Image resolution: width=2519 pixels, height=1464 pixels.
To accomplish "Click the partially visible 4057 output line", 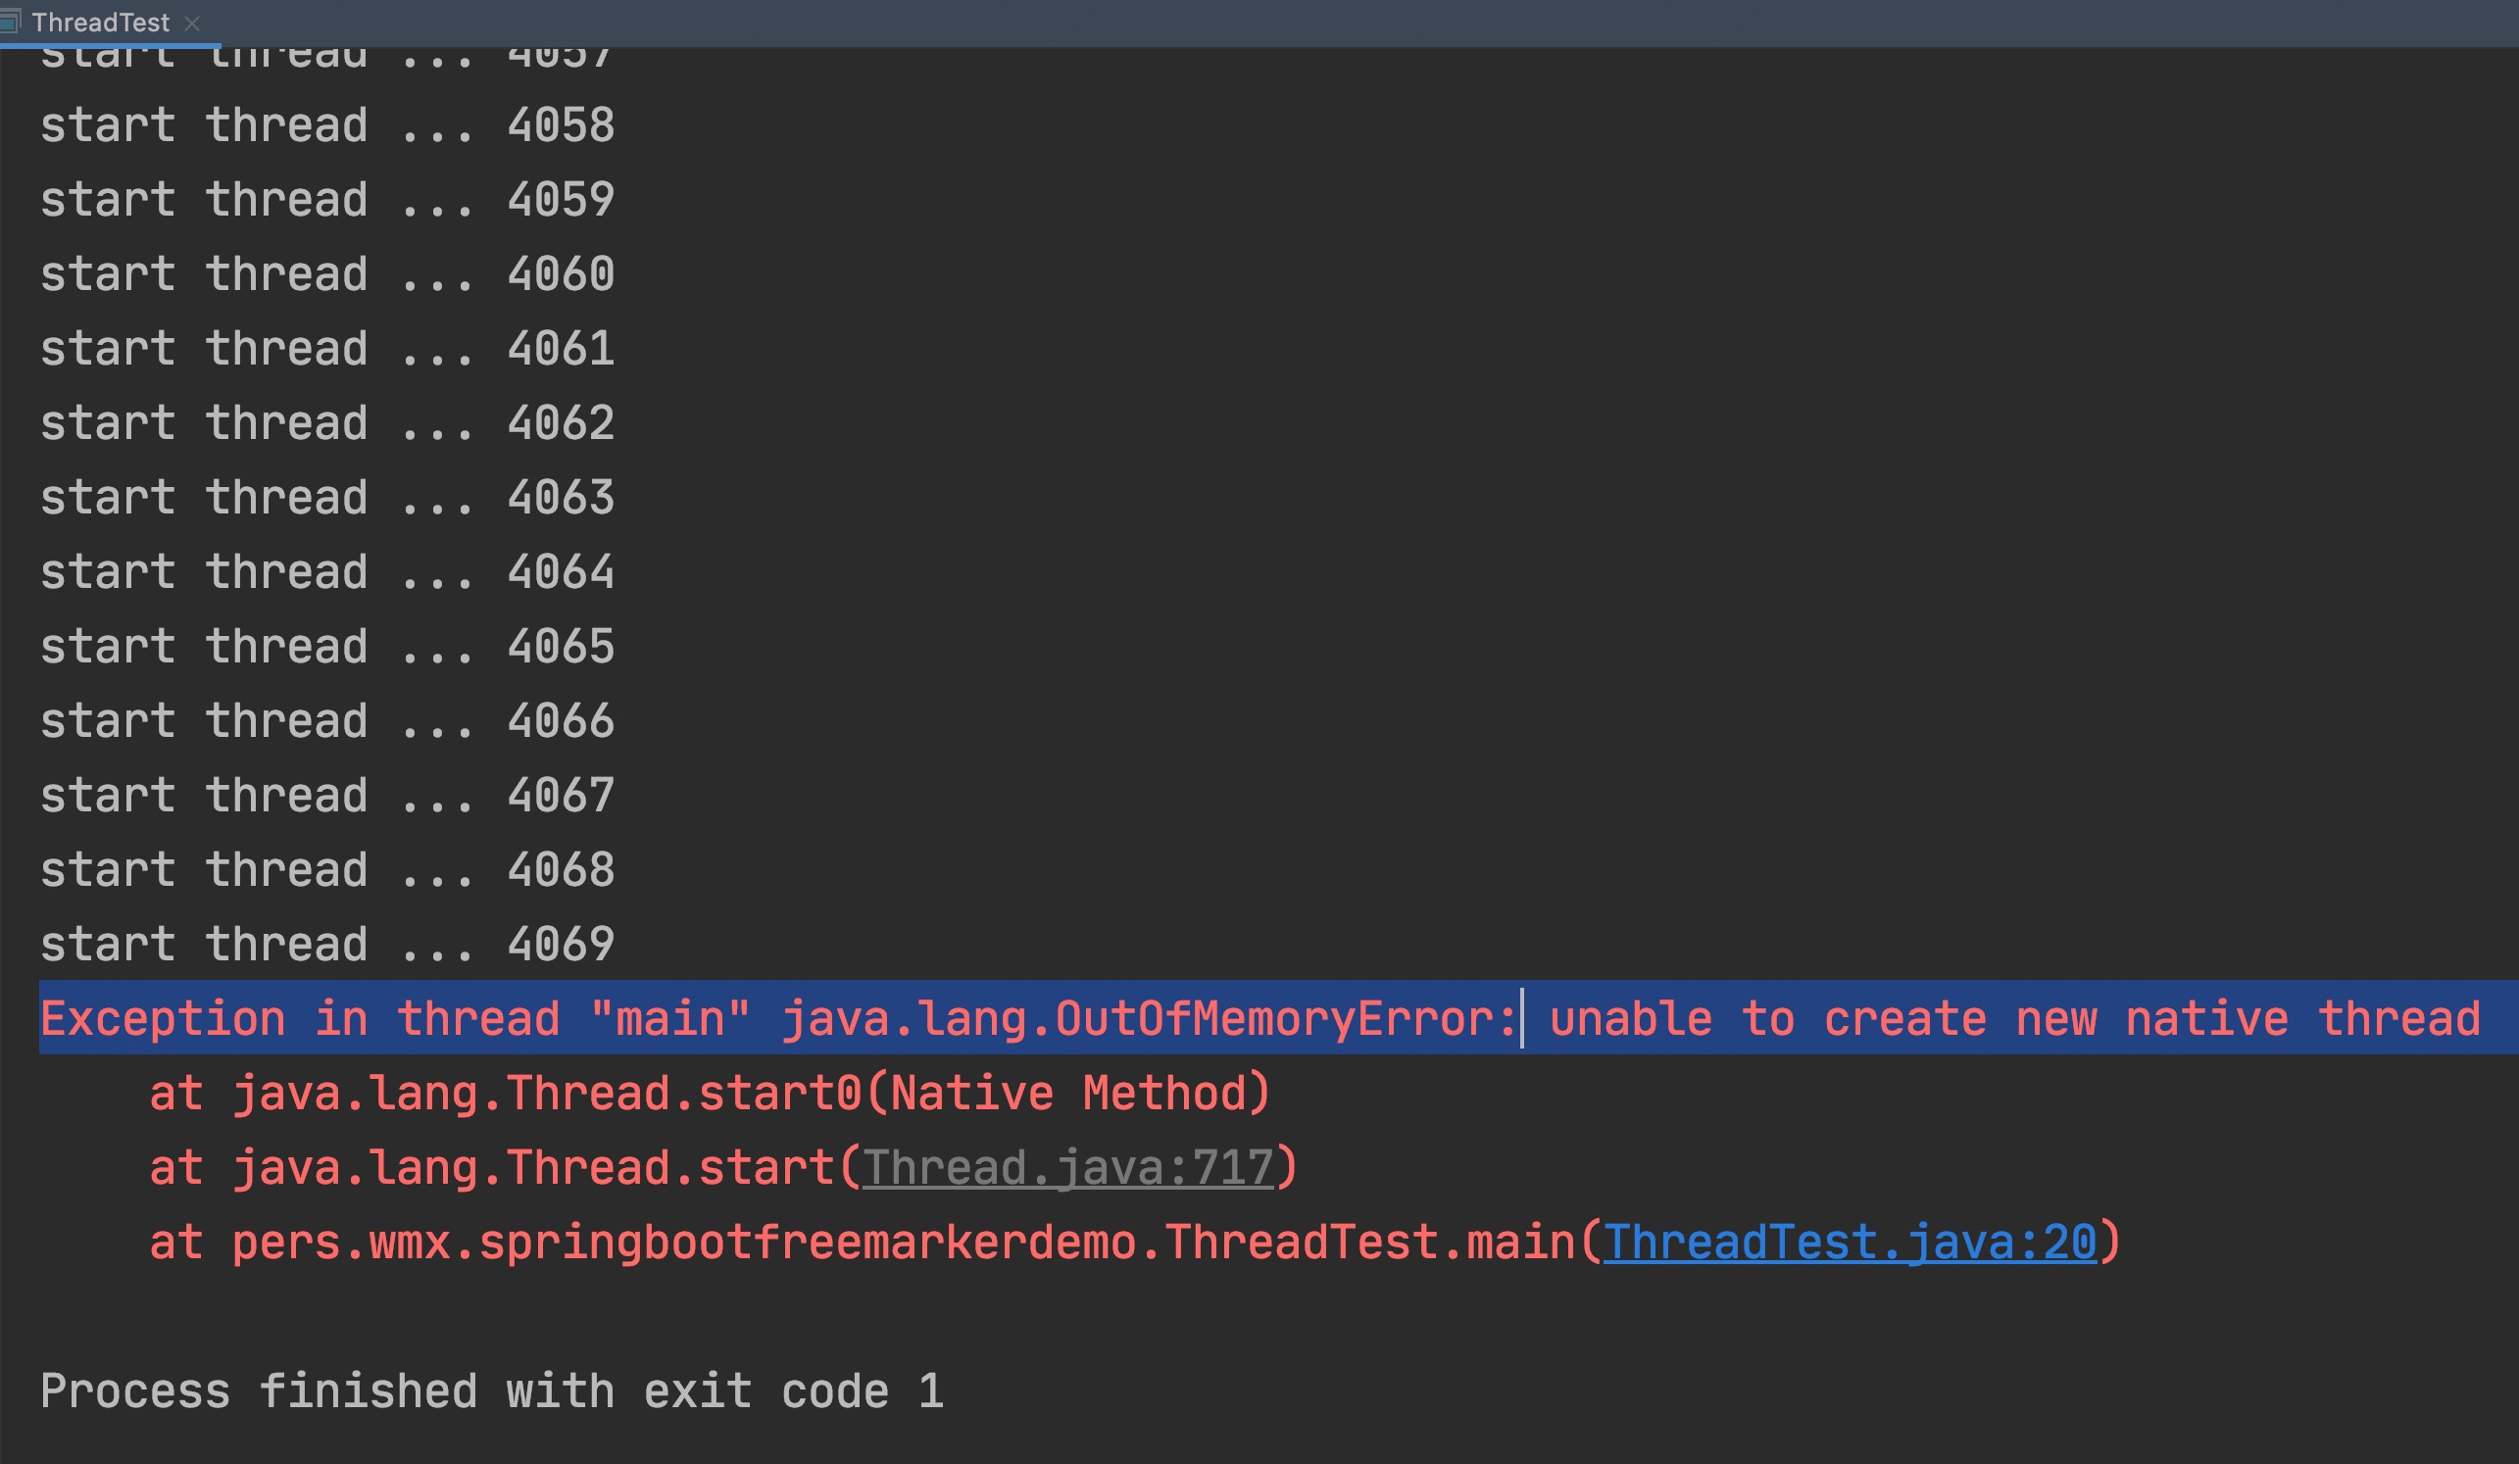I will (x=326, y=58).
